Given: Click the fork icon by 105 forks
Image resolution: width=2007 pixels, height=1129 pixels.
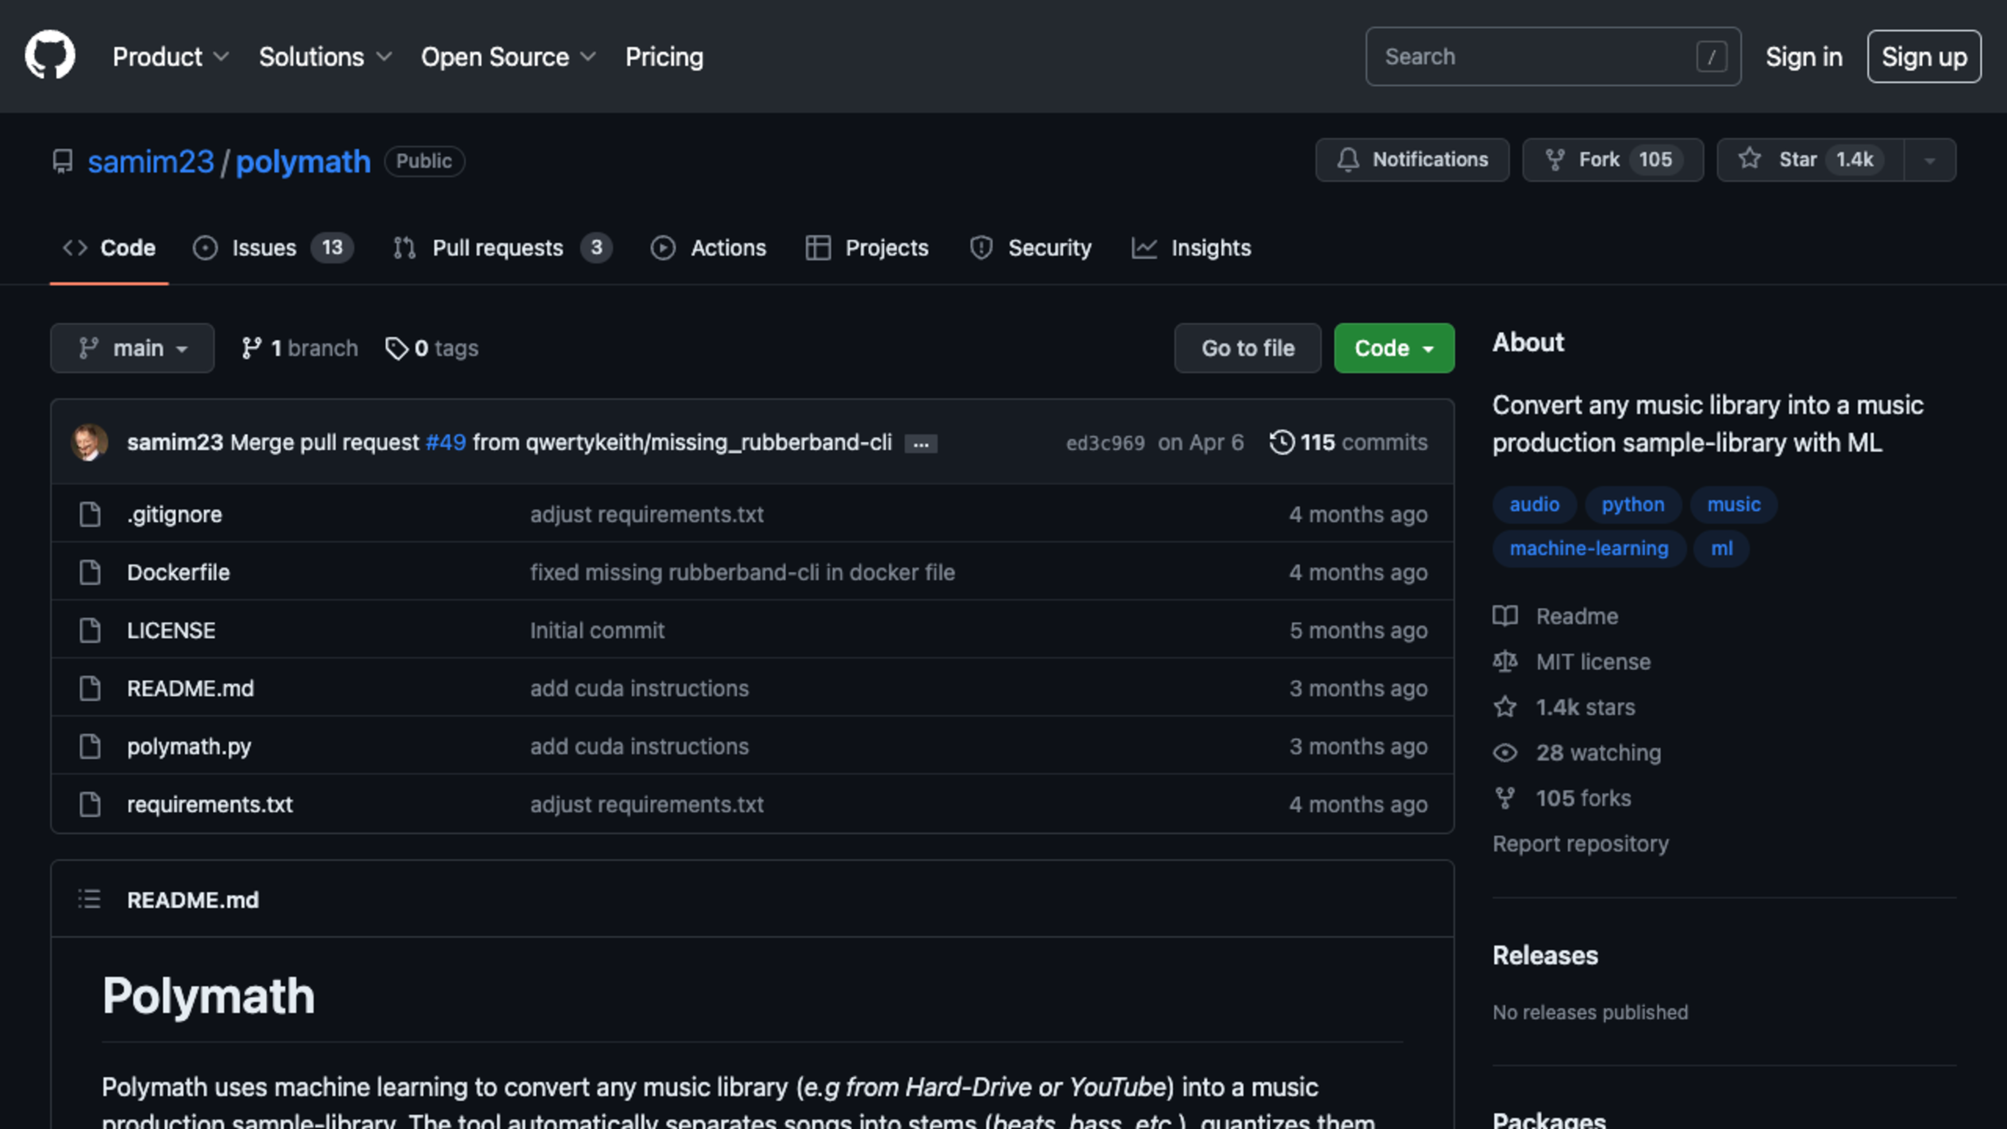Looking at the screenshot, I should [1505, 798].
